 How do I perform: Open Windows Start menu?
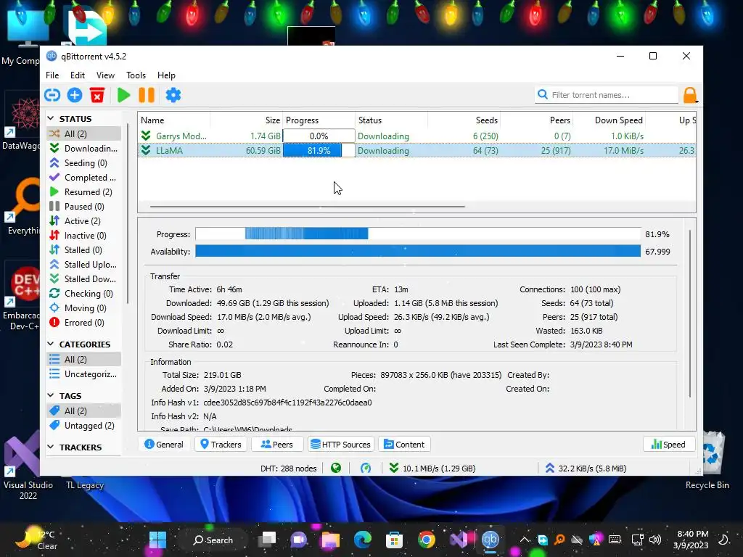[x=157, y=540]
